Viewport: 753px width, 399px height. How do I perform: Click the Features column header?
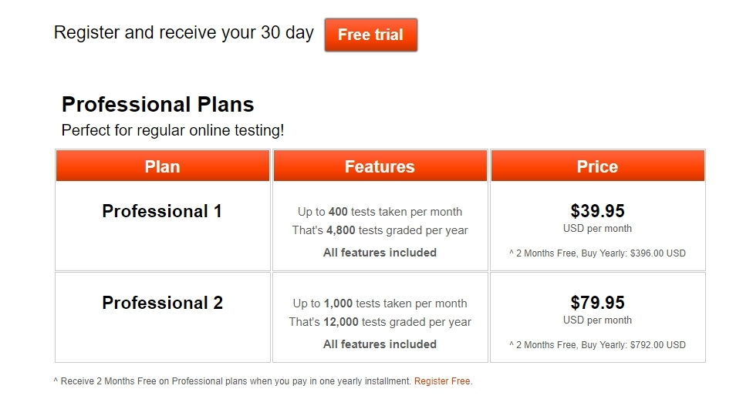click(380, 166)
